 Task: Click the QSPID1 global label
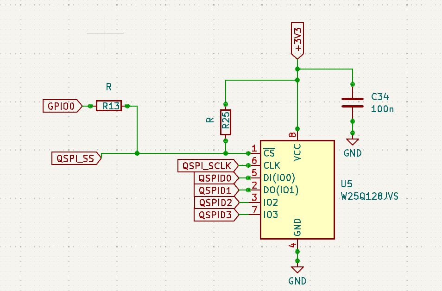[215, 190]
